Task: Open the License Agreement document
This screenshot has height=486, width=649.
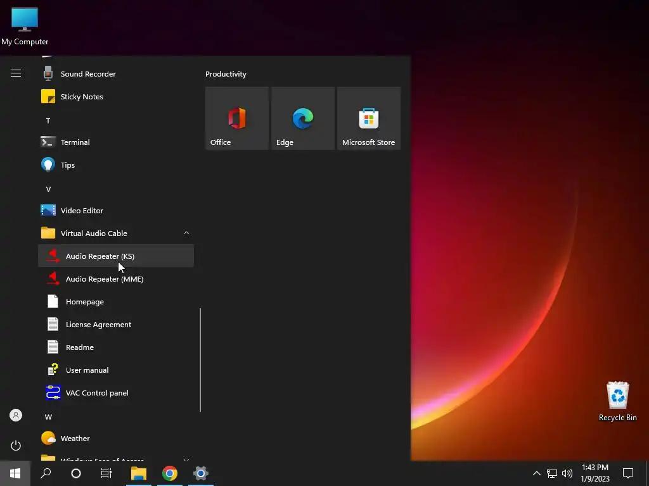Action: 116,325
